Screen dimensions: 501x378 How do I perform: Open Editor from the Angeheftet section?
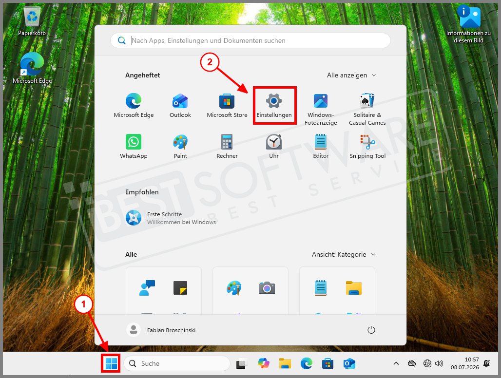[321, 147]
